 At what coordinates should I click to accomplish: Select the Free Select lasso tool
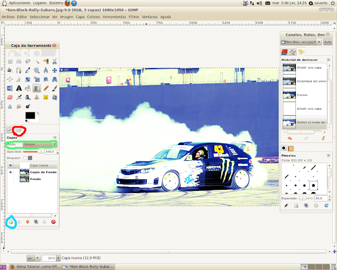point(28,62)
